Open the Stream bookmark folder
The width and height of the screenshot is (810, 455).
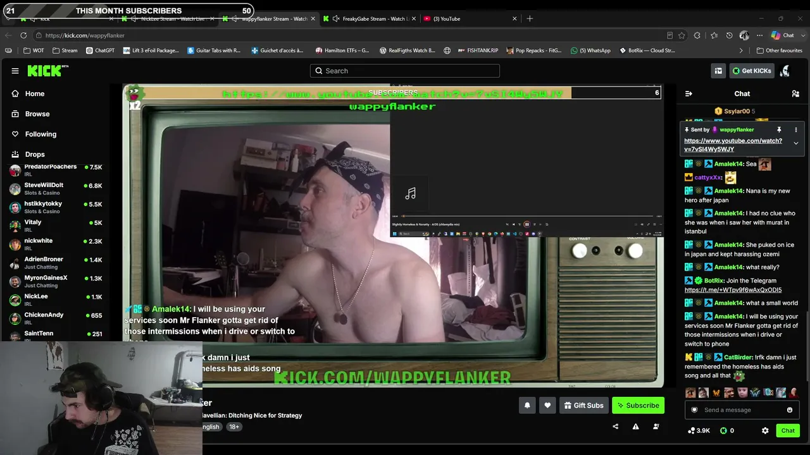coord(65,51)
